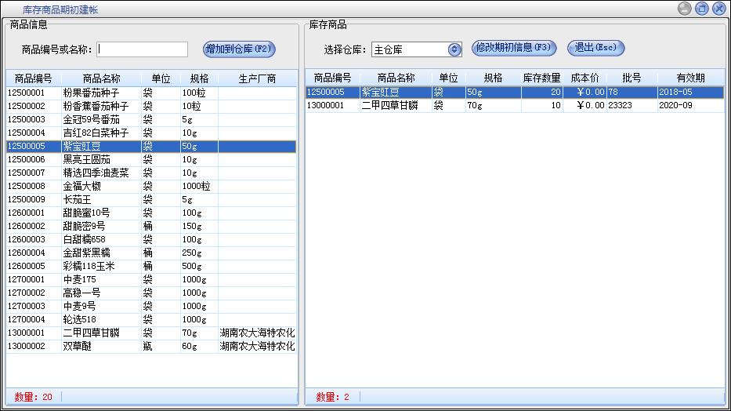The width and height of the screenshot is (731, 411).
Task: Click the 成本价 column header
Action: pos(584,78)
